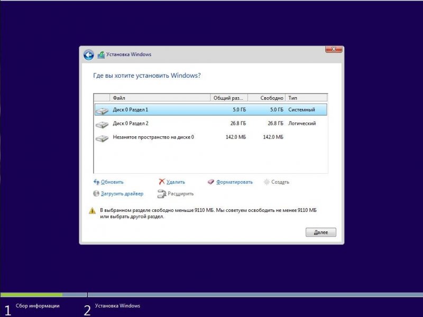Click the Windows Setup installer icon

pyautogui.click(x=101, y=55)
